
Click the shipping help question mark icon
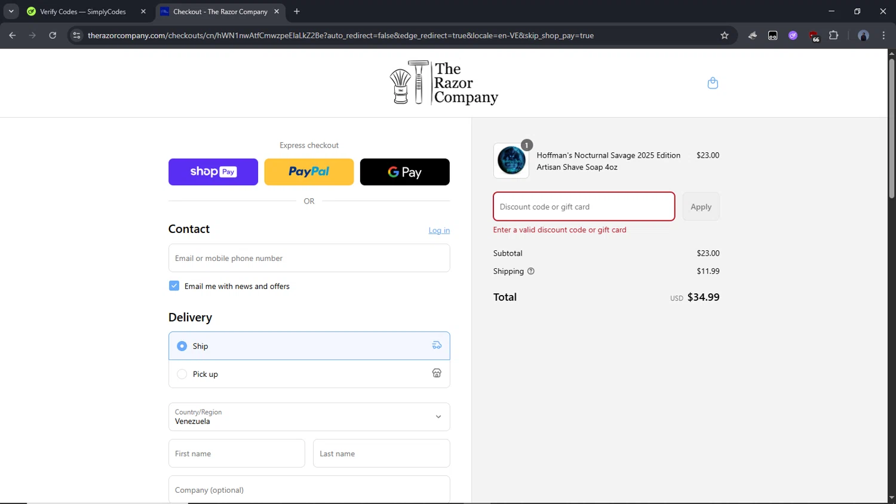[x=530, y=271]
